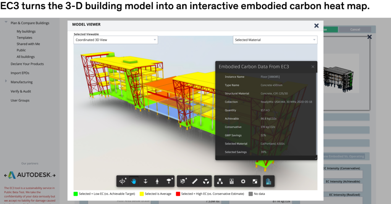Click 'EC Intensity (Achievable)' label behind dialog
391x204 pixels.
click(x=343, y=182)
